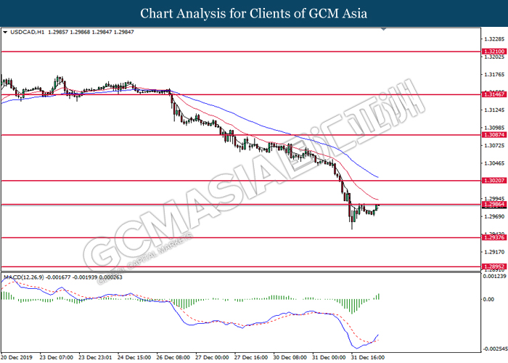The height and width of the screenshot is (363, 508).
Task: Click the 23 Dec 07:00 time label
Action: [x=57, y=357]
